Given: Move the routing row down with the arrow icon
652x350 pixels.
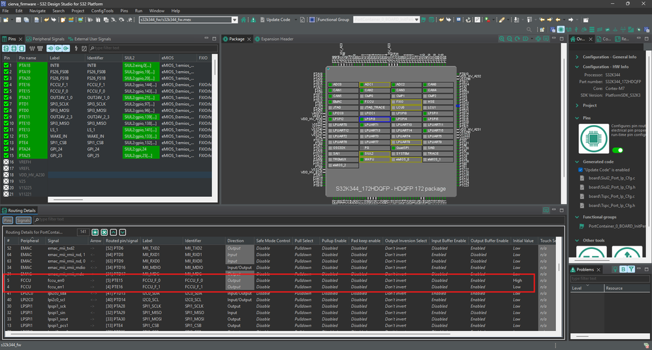Looking at the screenshot, I should pos(122,232).
